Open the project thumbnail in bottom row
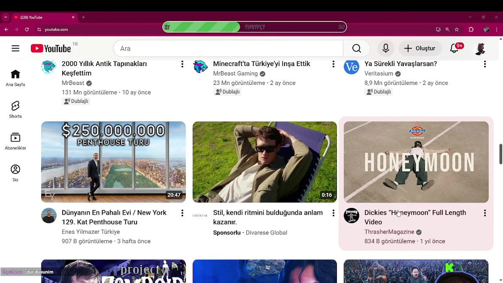This screenshot has height=283, width=503. (x=113, y=271)
